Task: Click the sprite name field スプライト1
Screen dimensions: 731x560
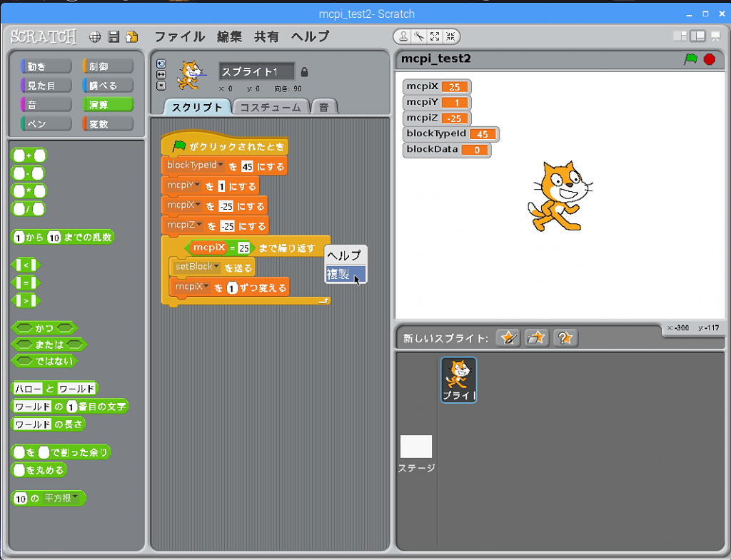Action: click(x=256, y=72)
